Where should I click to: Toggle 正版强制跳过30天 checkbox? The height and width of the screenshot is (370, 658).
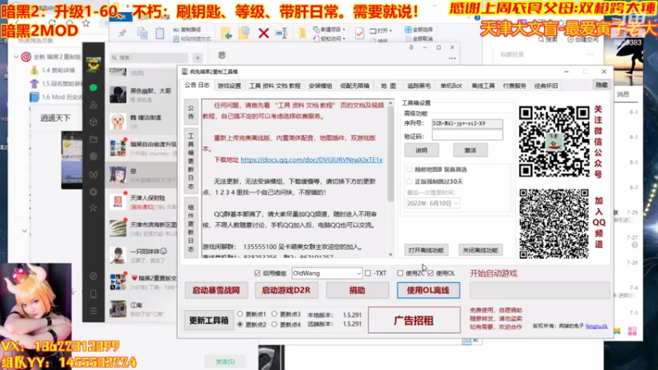click(x=410, y=181)
